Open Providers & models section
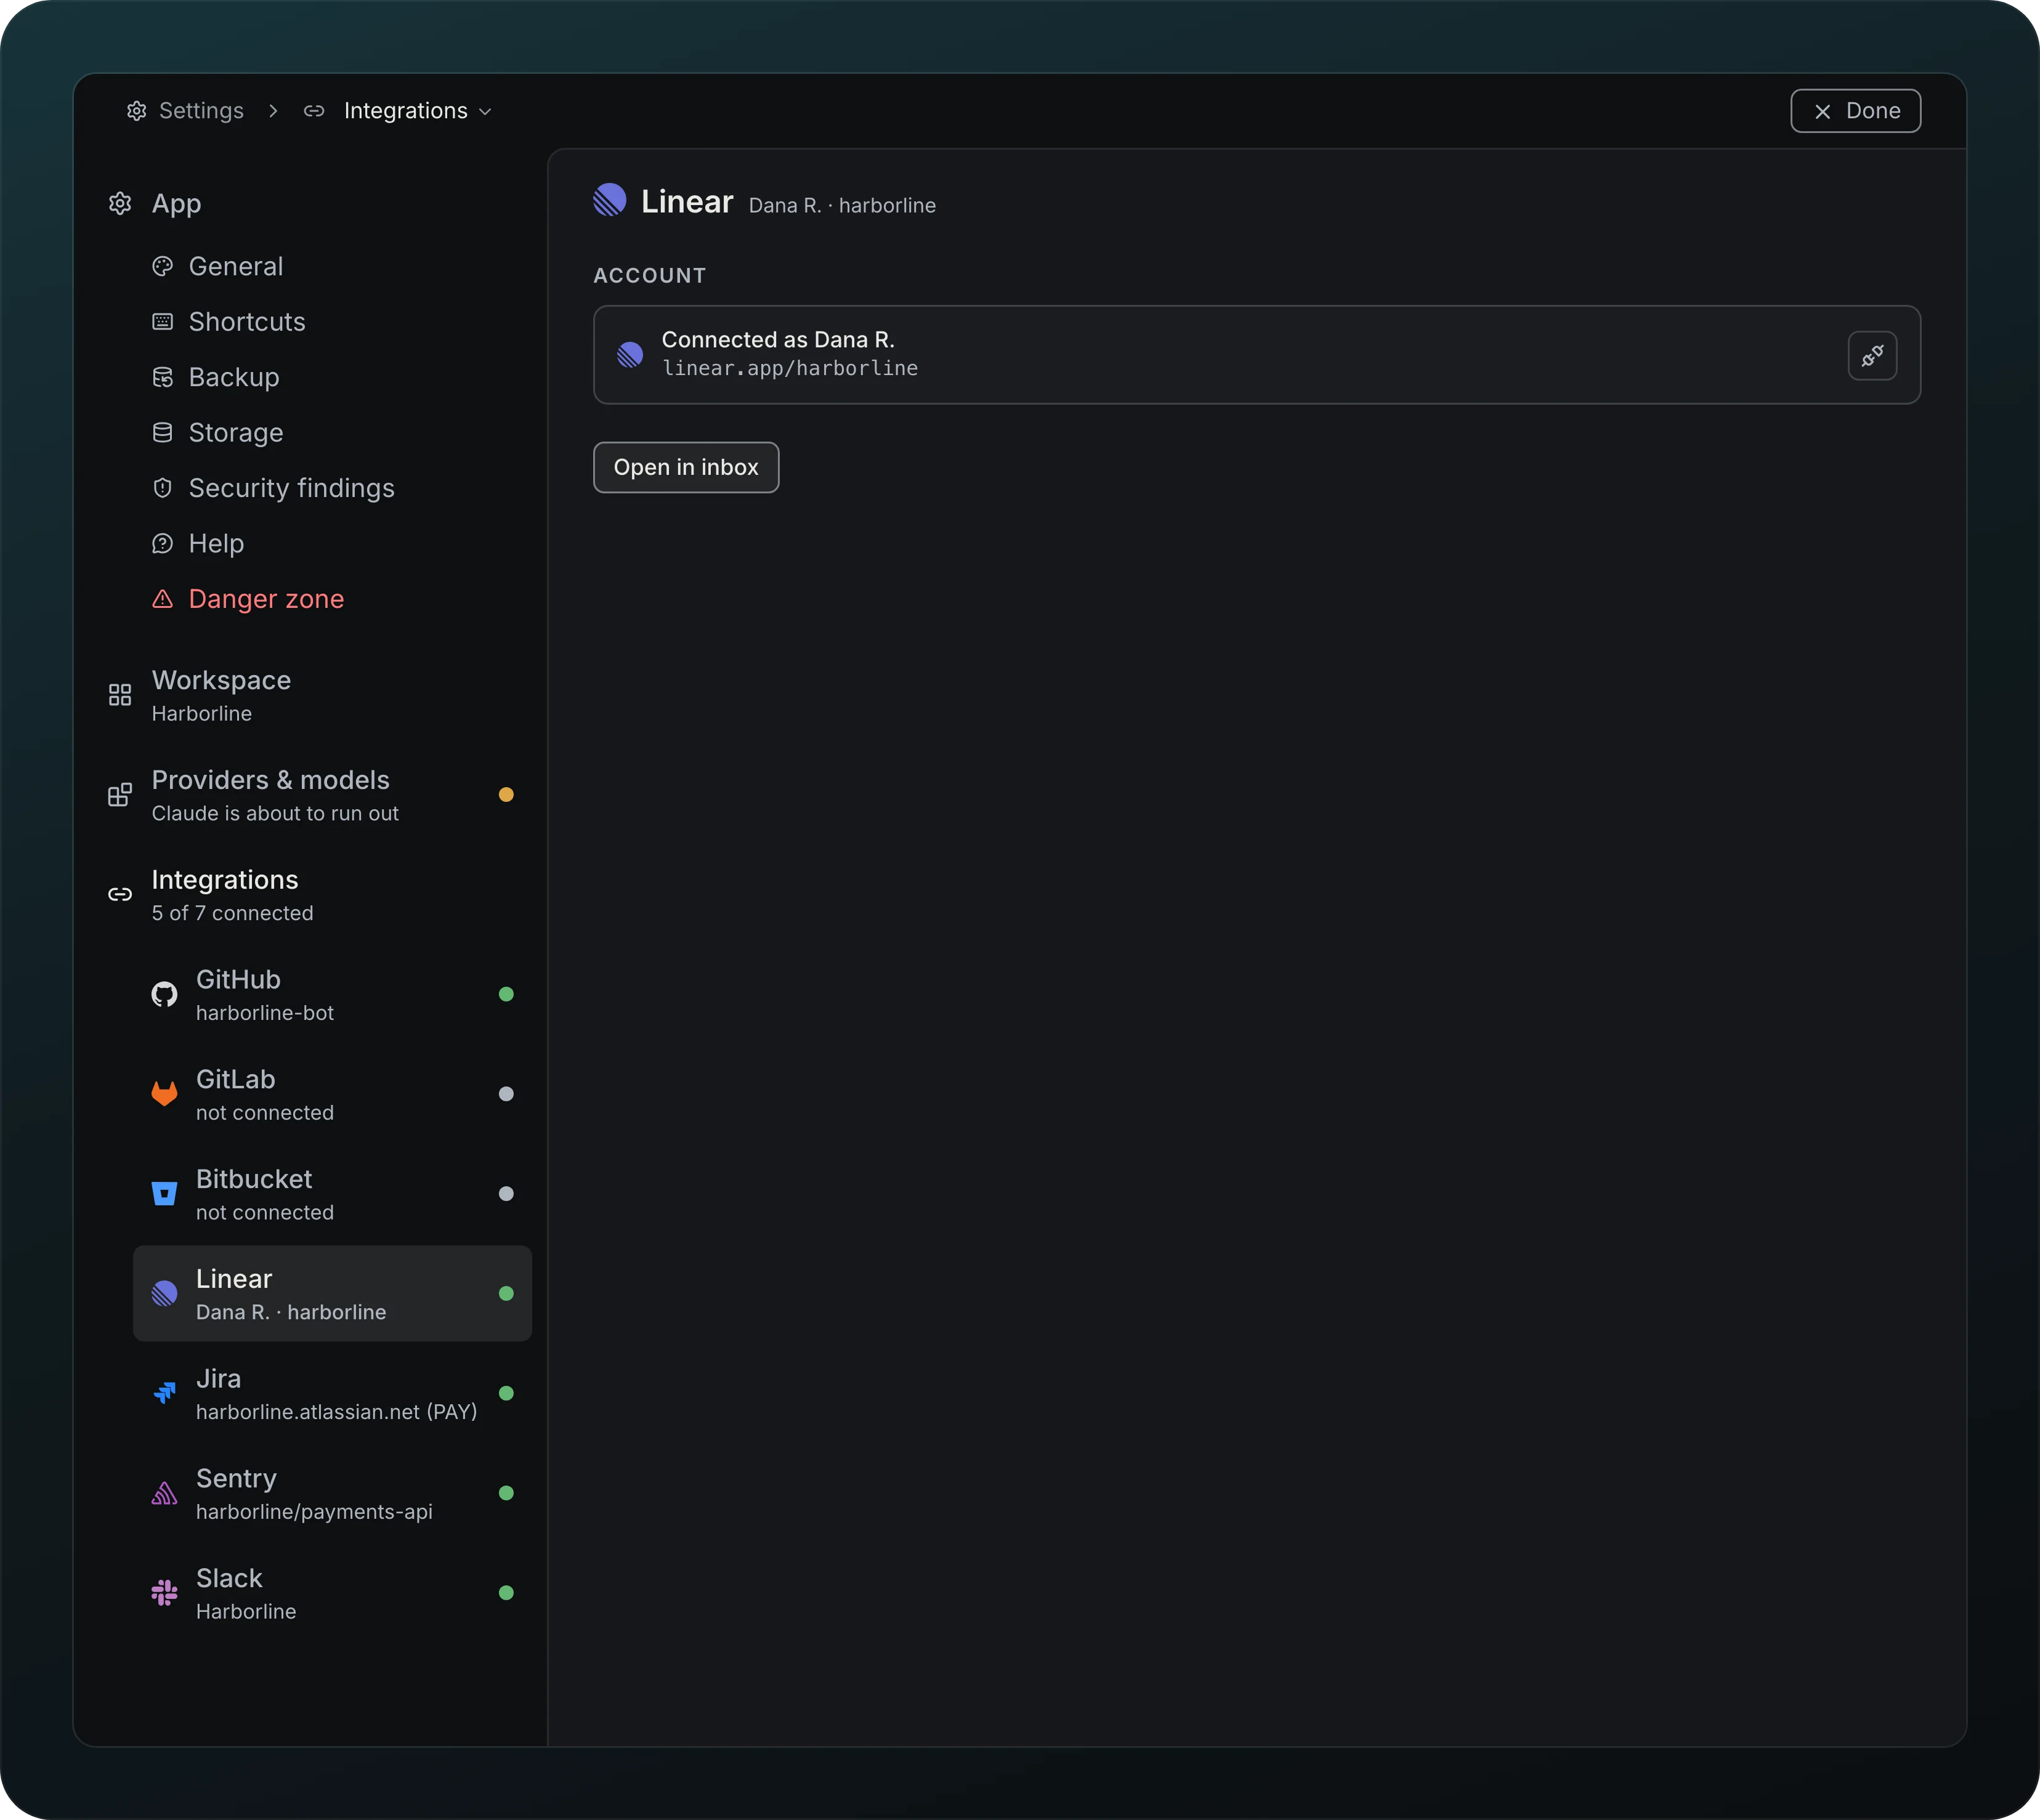Viewport: 2040px width, 1820px height. 310,795
